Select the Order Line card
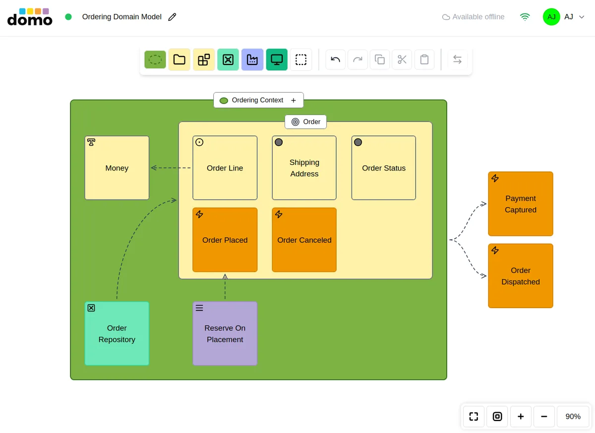The image size is (595, 433). [x=225, y=168]
